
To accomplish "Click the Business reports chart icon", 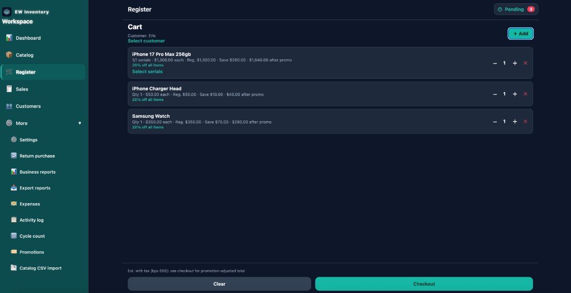I will point(14,172).
